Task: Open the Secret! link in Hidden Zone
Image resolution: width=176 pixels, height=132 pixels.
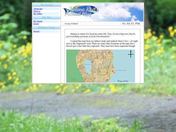Action: (x=37, y=31)
